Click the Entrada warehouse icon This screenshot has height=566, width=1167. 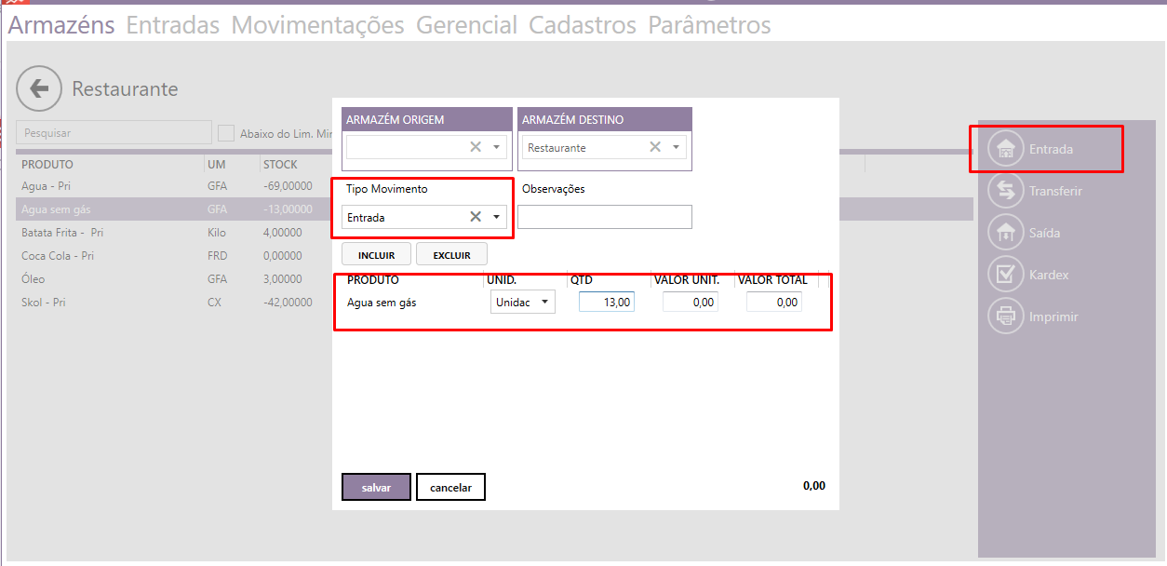(x=1005, y=149)
